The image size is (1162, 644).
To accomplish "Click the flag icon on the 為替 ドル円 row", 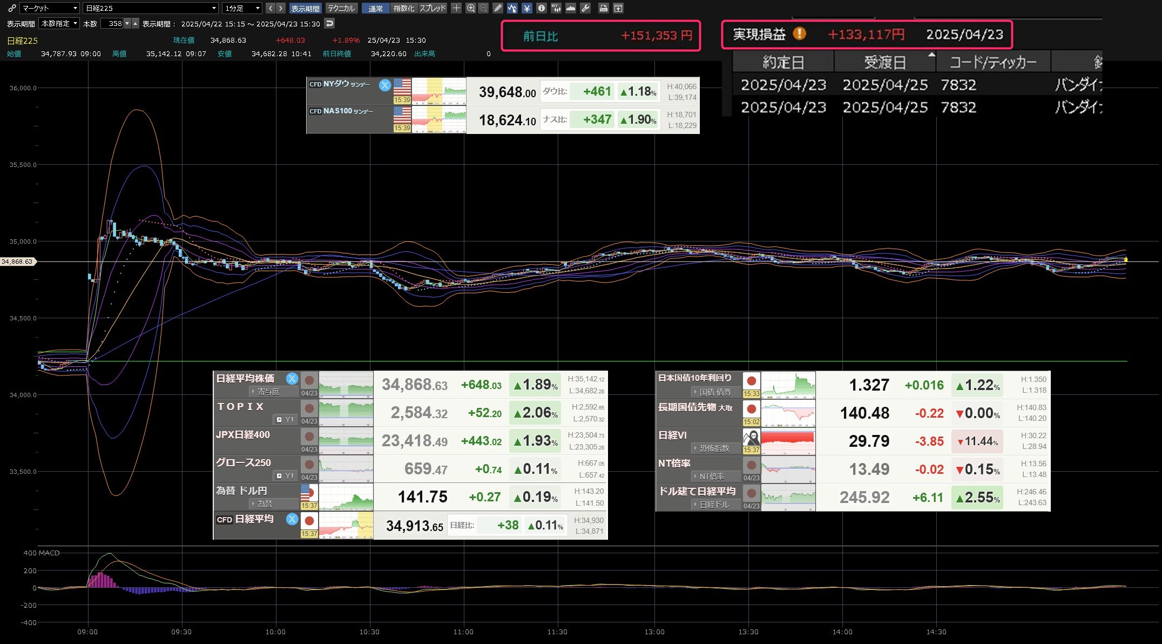I will [x=309, y=493].
